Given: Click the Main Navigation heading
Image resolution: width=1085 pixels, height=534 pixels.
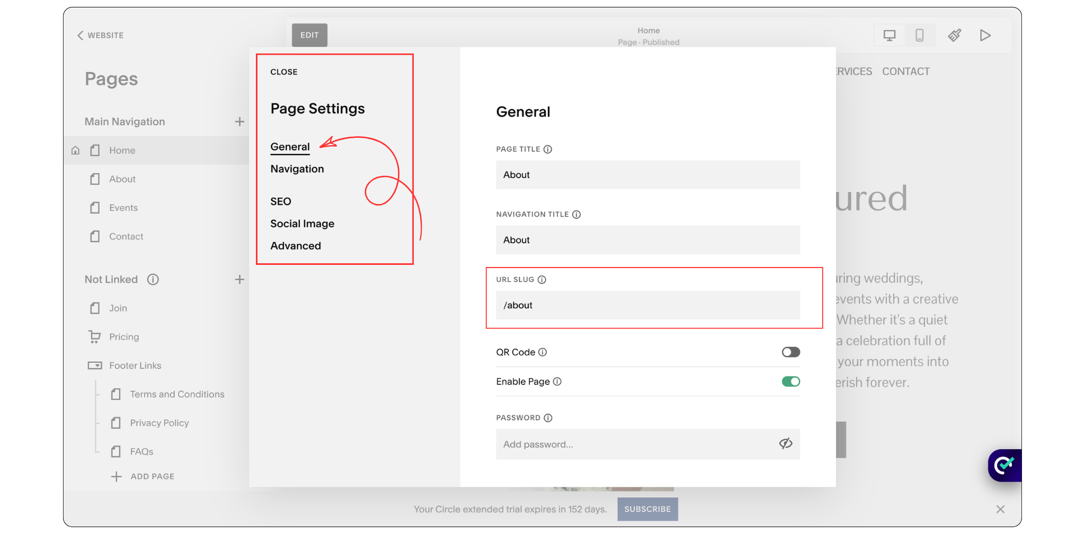Looking at the screenshot, I should (x=125, y=122).
